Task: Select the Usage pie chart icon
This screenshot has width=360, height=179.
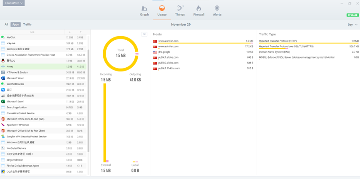Action: (162, 8)
